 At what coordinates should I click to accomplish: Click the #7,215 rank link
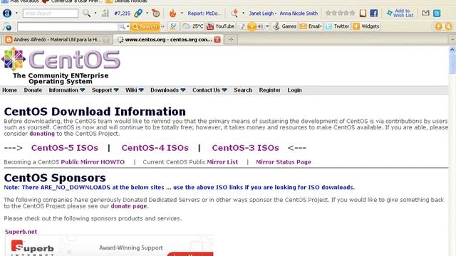[122, 14]
